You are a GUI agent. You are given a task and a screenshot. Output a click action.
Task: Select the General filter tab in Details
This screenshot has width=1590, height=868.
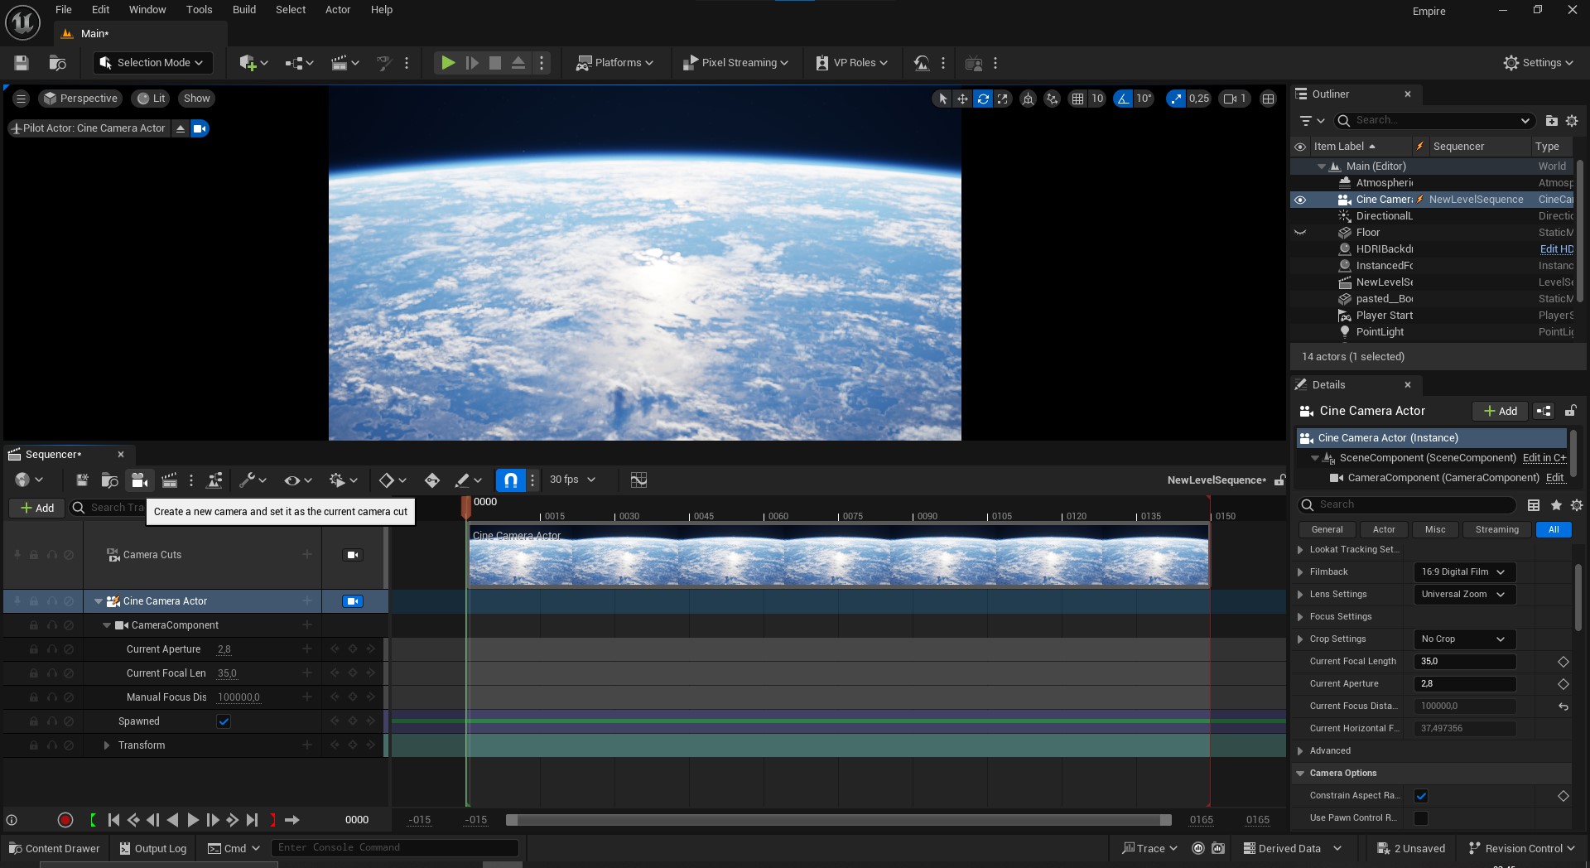click(1327, 530)
